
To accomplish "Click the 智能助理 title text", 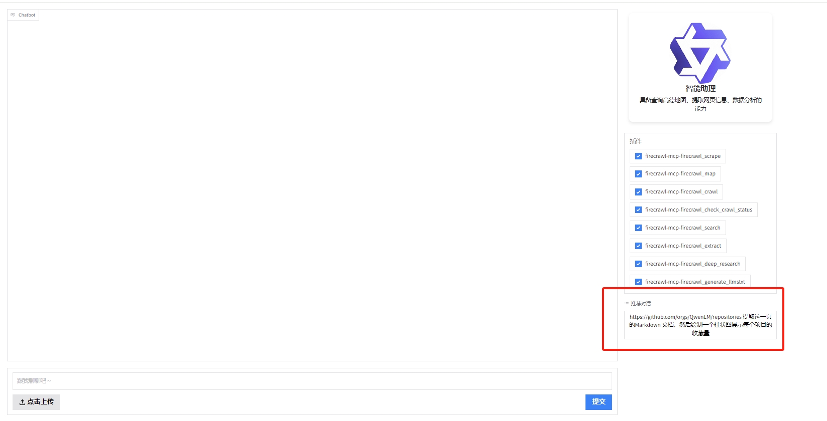I will 700,89.
